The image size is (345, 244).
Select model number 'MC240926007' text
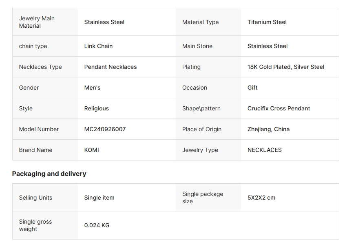(x=105, y=129)
